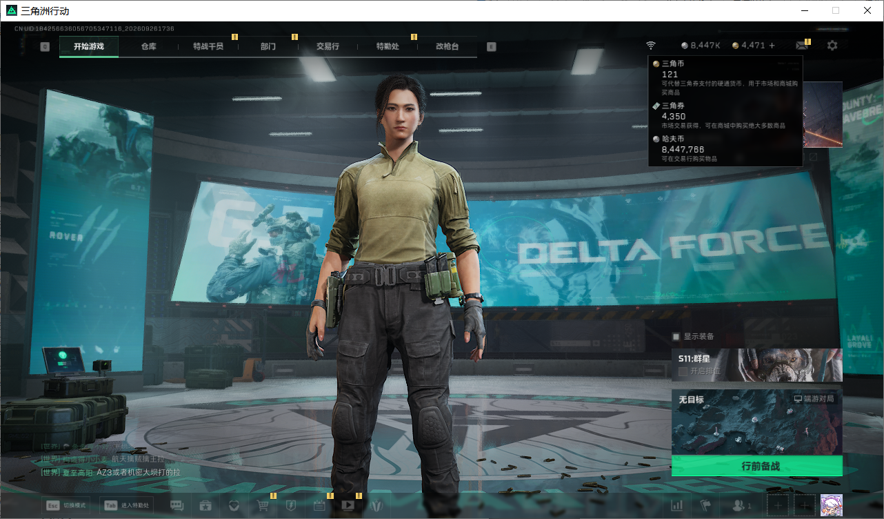Open the 特勤处 tab
This screenshot has height=519, width=884.
tap(388, 46)
